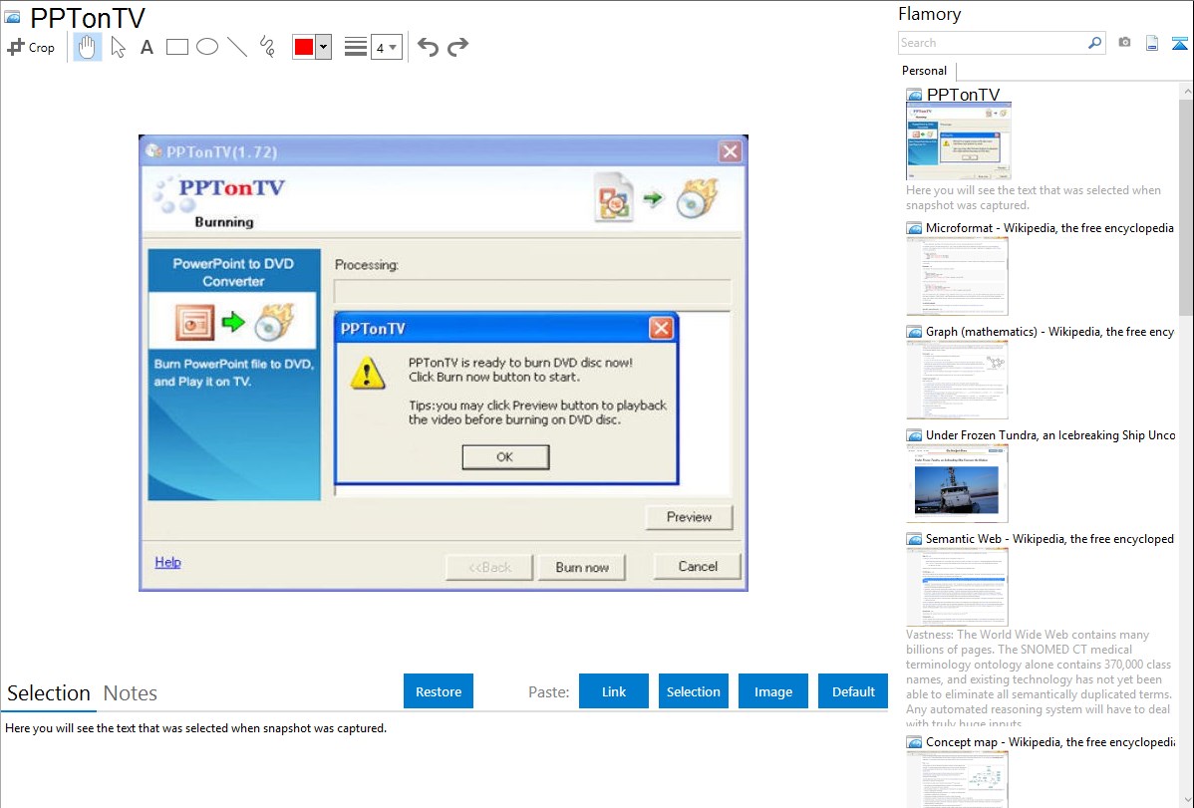Select the ellipse shape tool

[207, 47]
